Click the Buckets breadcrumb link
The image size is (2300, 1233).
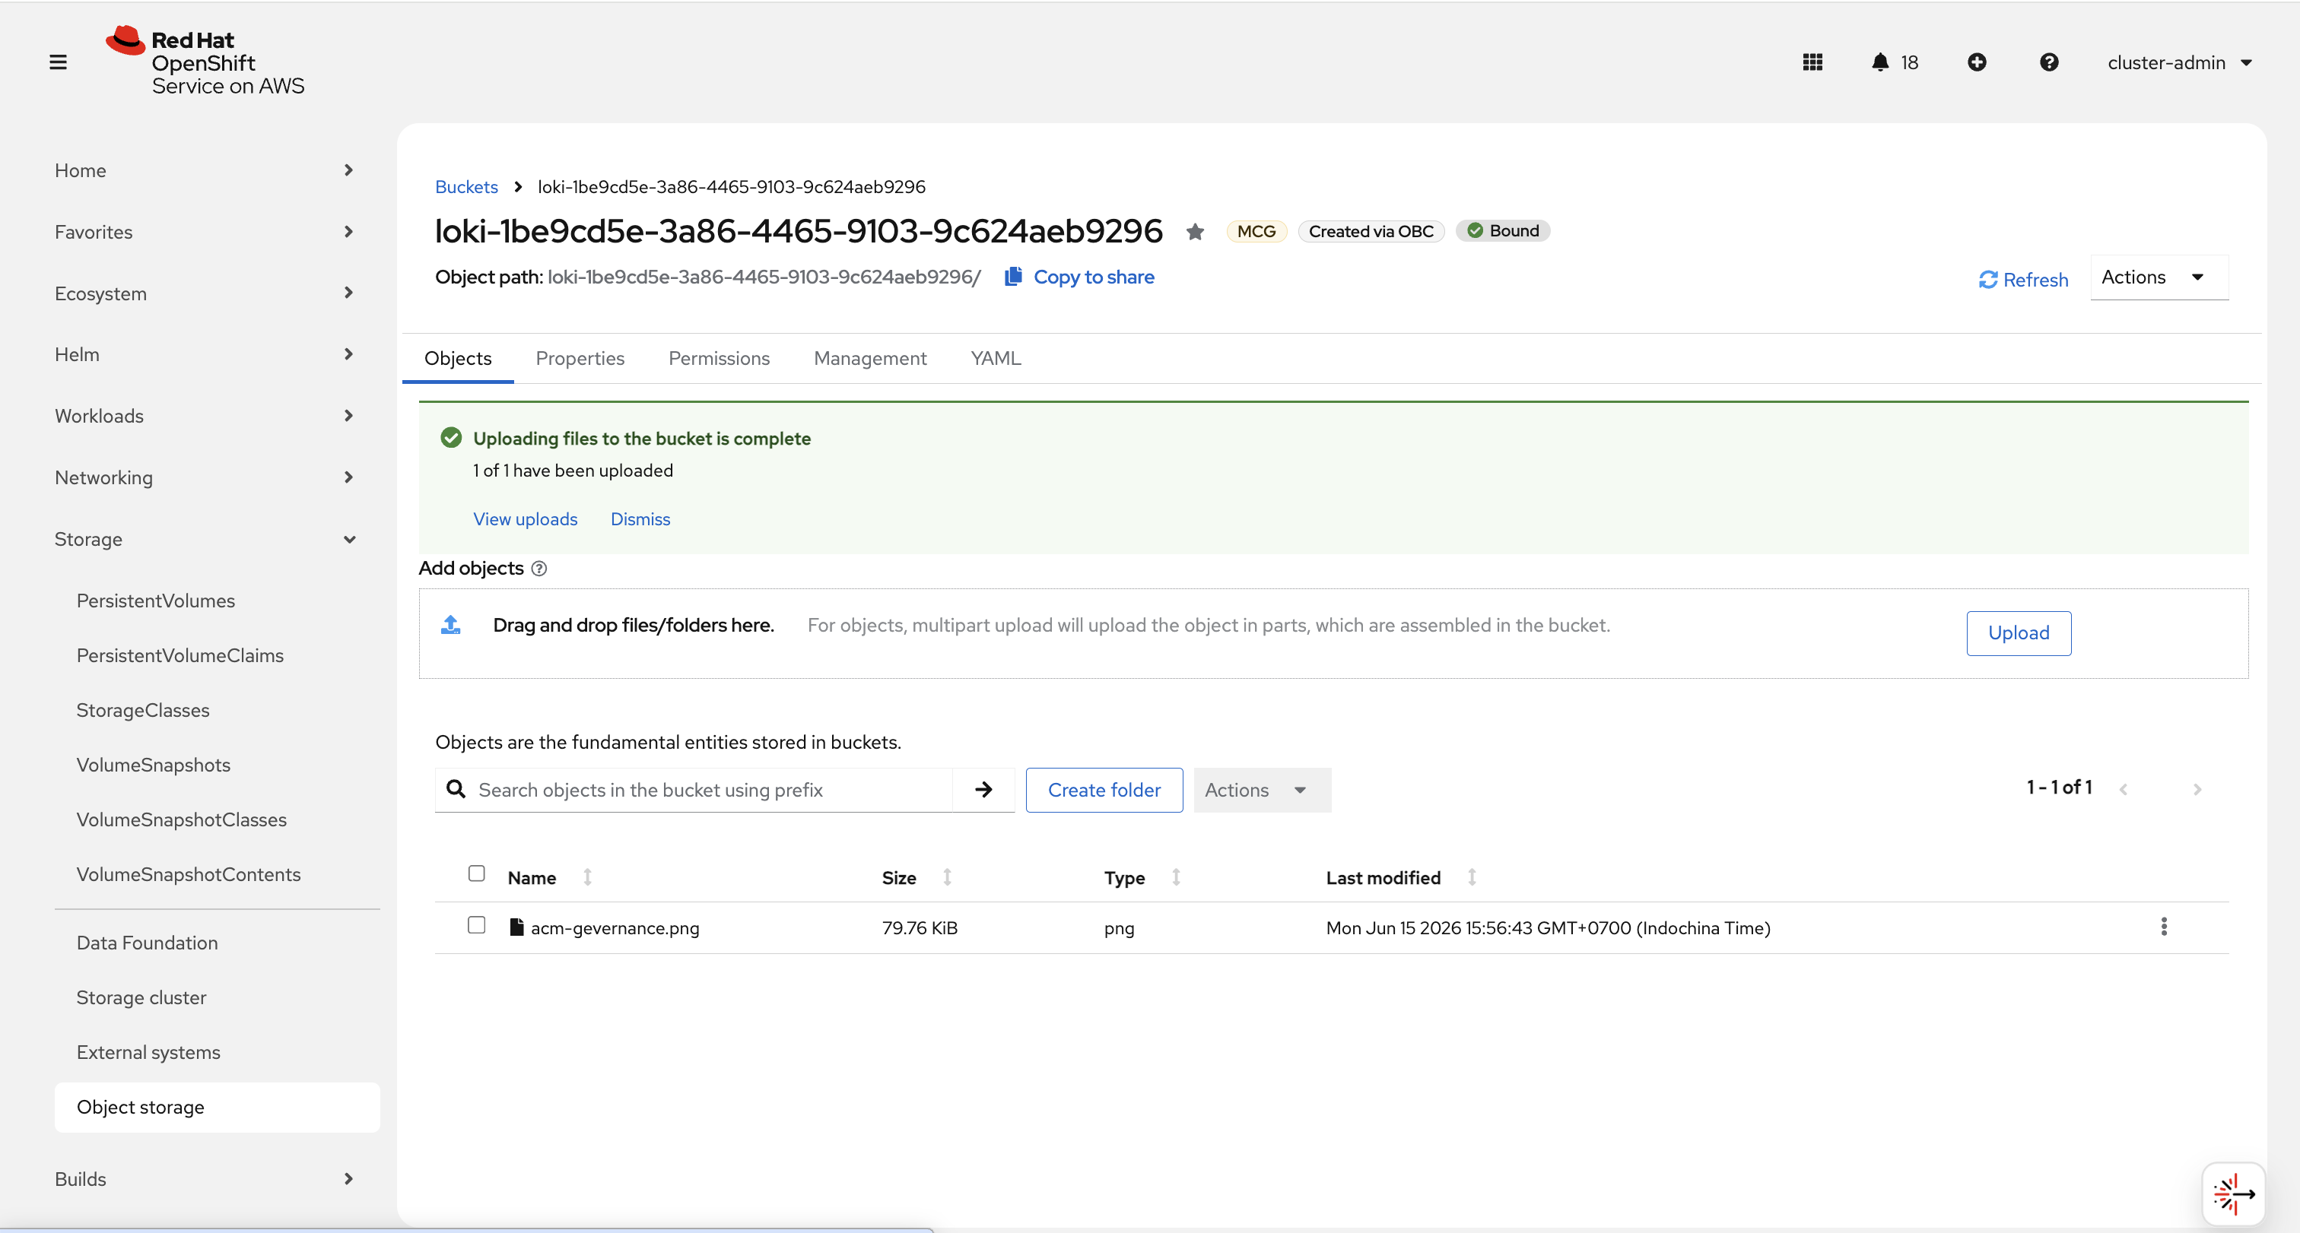[466, 186]
